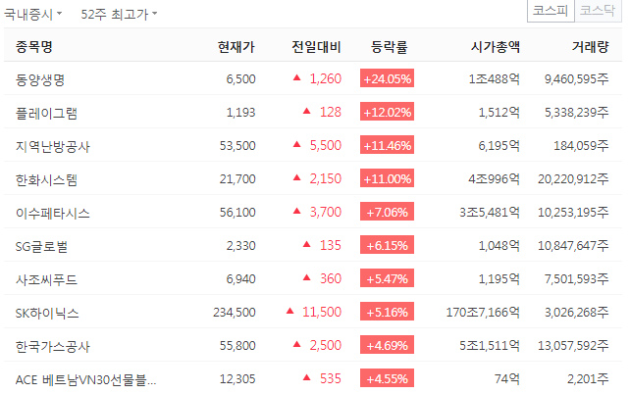The width and height of the screenshot is (630, 394).
Task: Switch to the 코스피 tab
Action: pyautogui.click(x=551, y=11)
